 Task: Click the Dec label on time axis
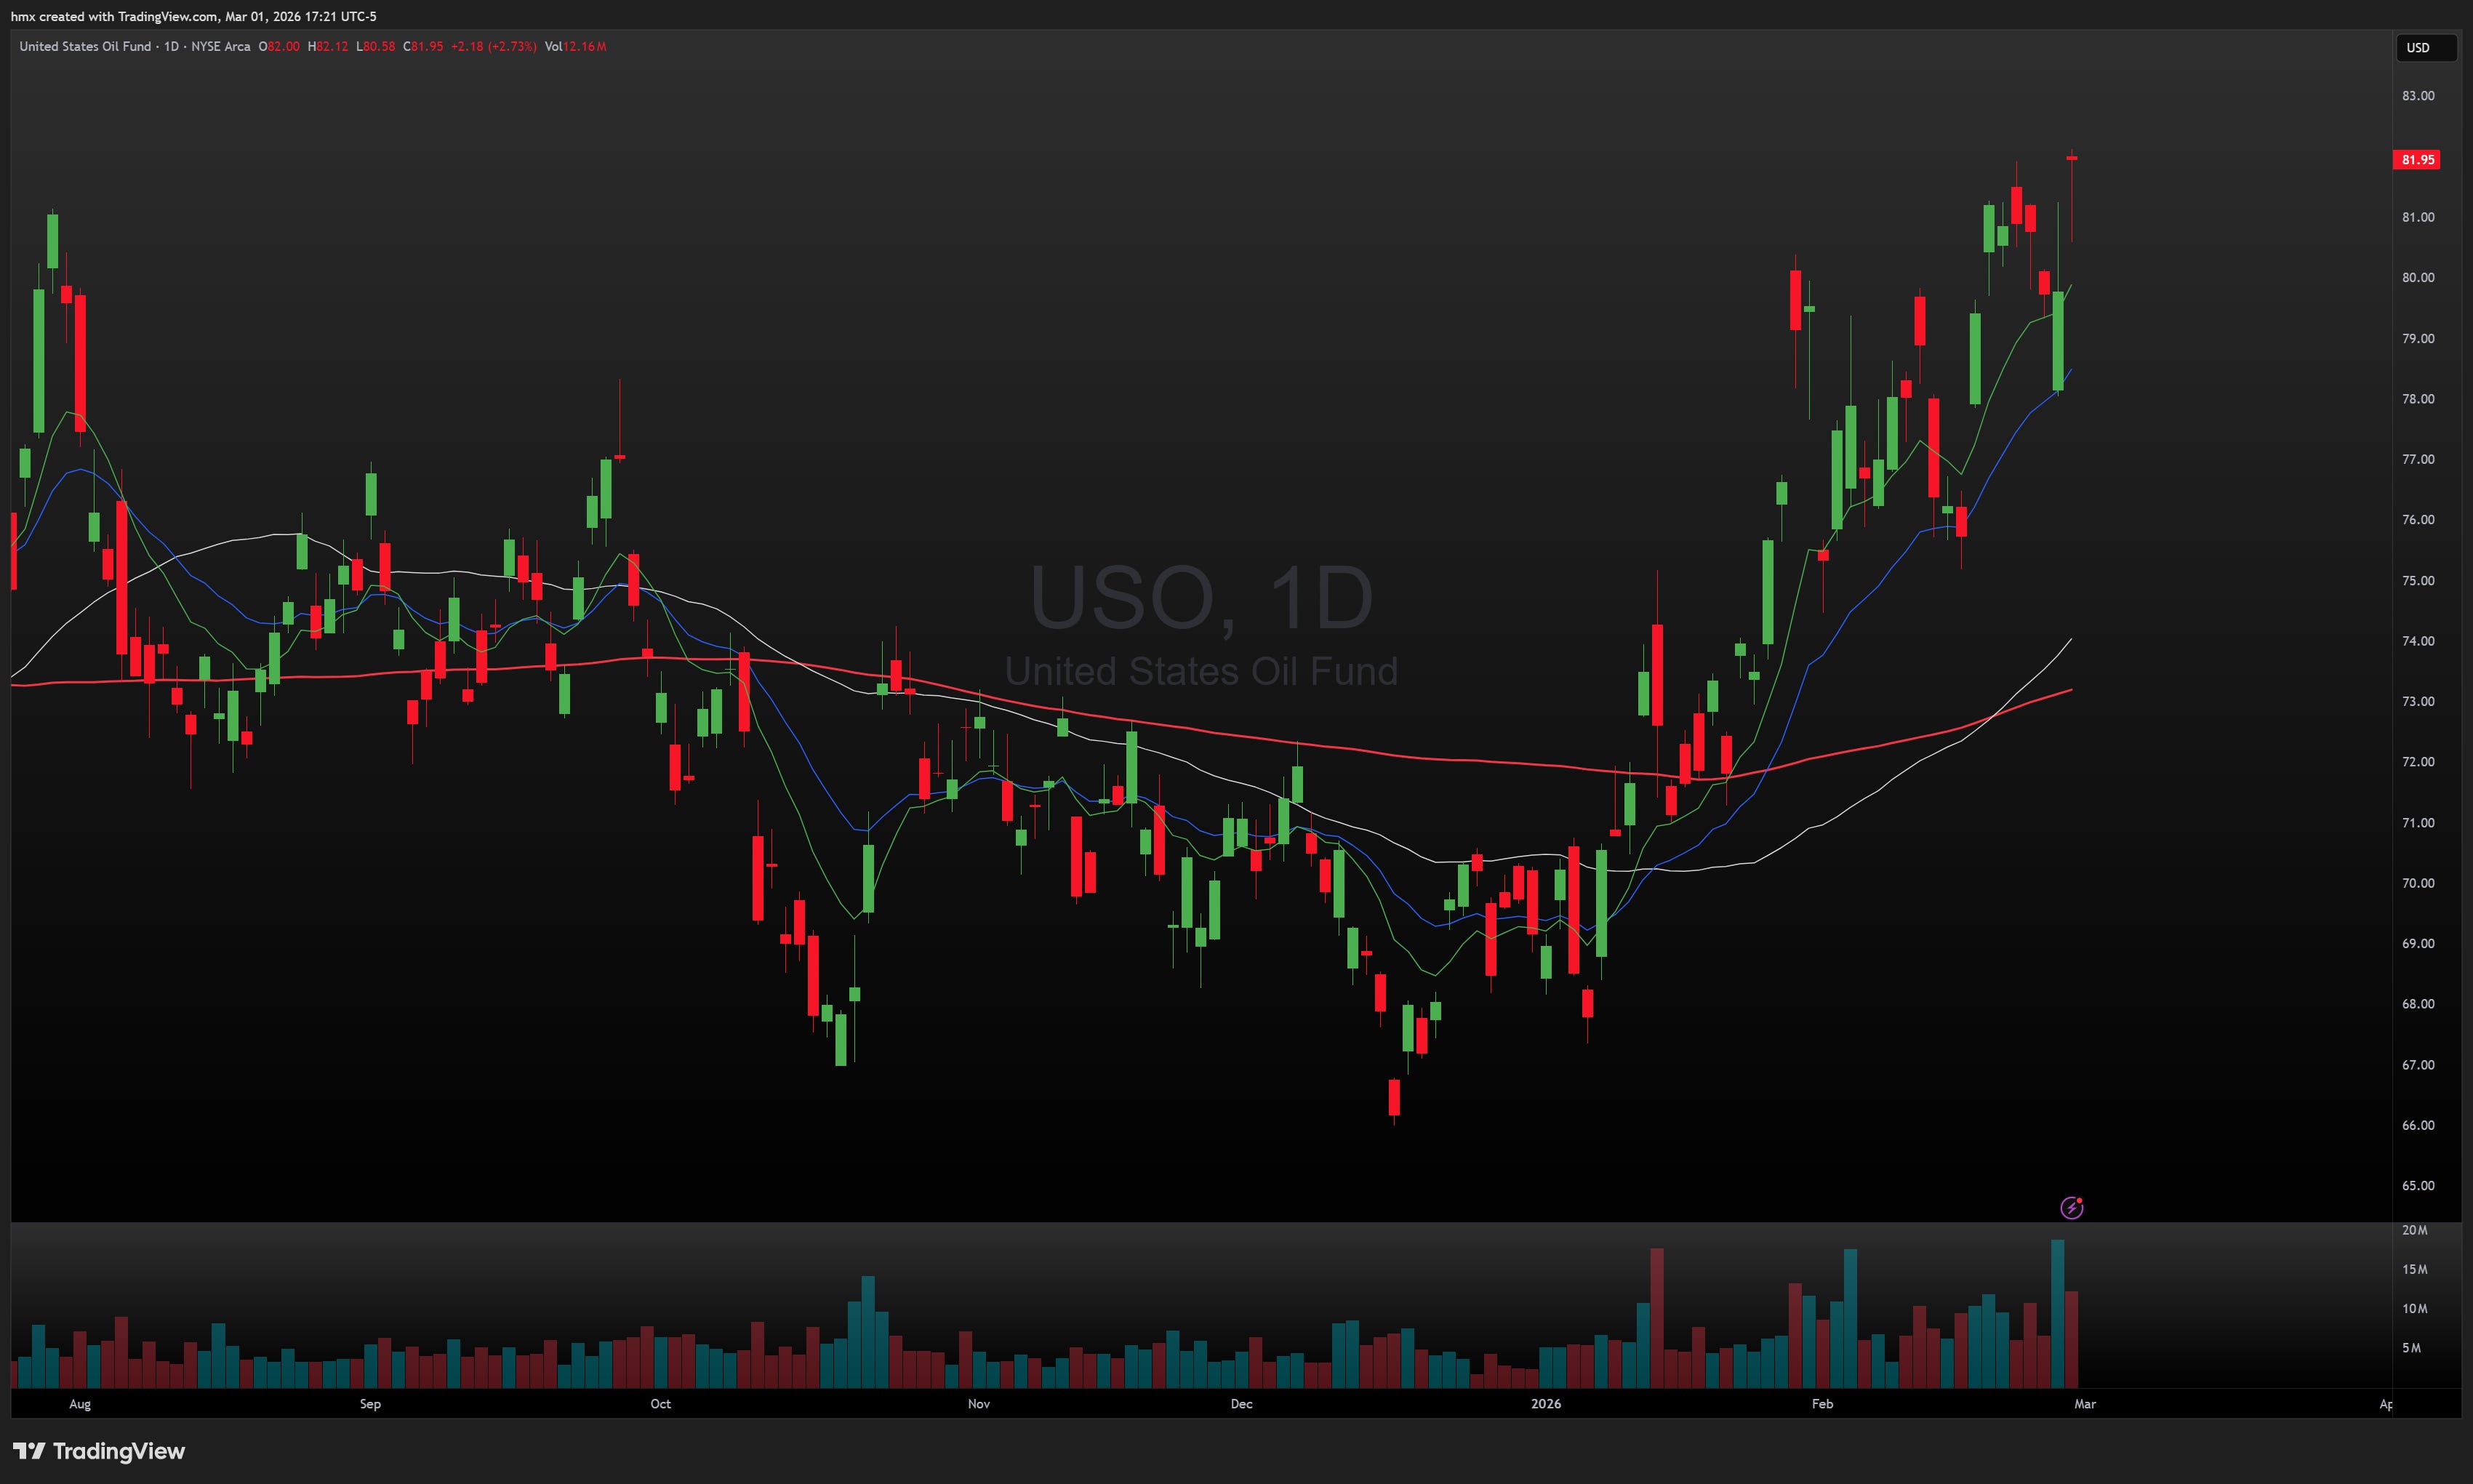click(1241, 1404)
